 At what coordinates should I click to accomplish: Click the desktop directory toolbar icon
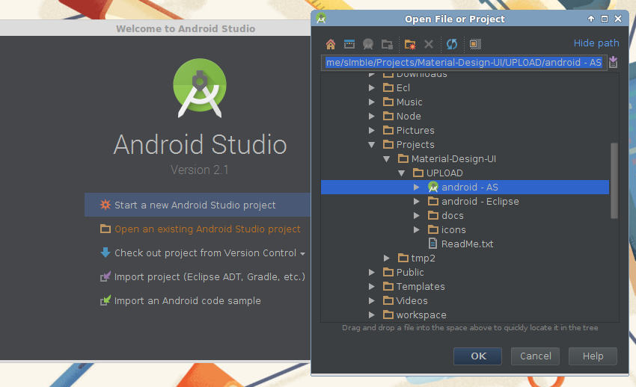(x=349, y=44)
